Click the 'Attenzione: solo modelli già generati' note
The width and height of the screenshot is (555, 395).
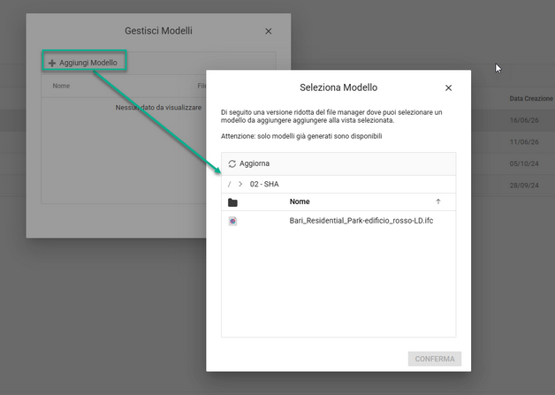301,136
